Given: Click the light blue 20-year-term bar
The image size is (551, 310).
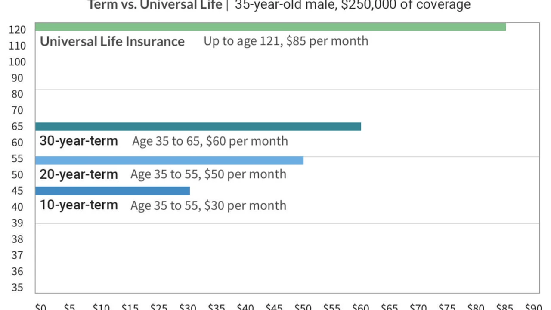Looking at the screenshot, I should point(169,161).
